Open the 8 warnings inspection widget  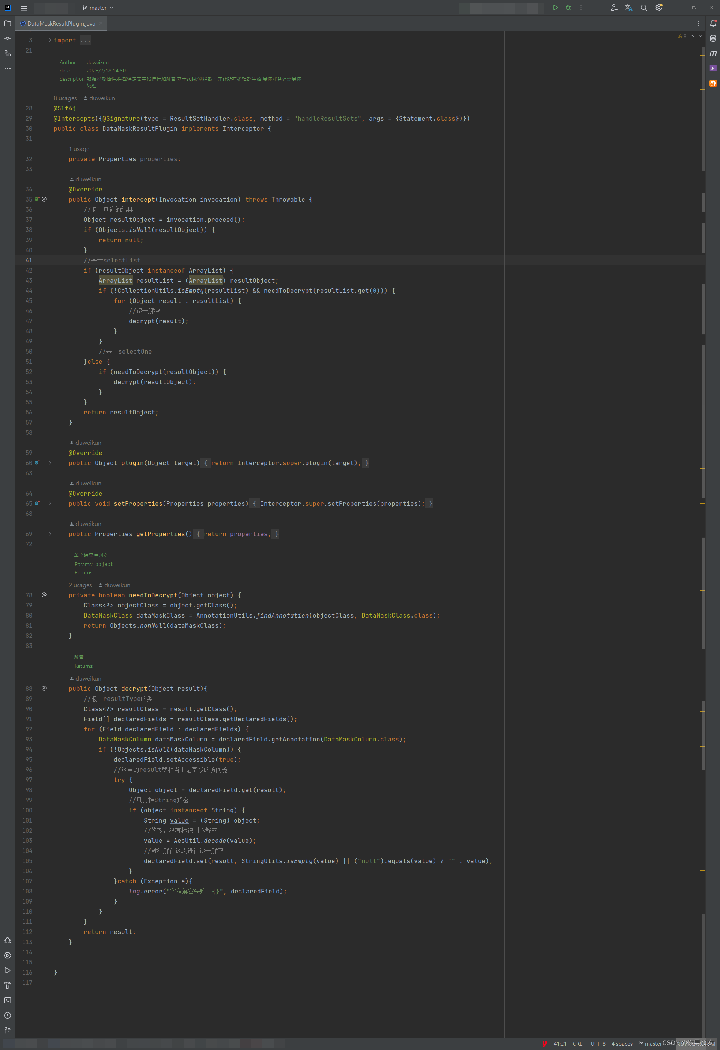point(682,36)
